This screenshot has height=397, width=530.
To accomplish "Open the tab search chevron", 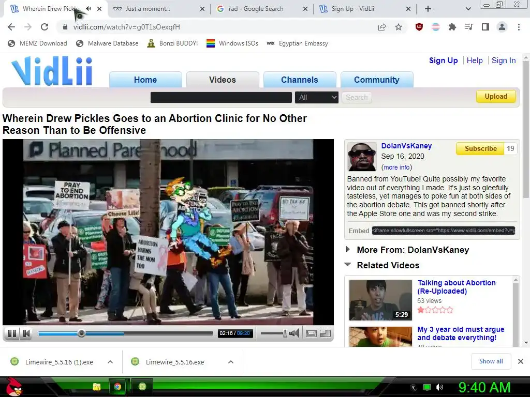I will coord(468,9).
